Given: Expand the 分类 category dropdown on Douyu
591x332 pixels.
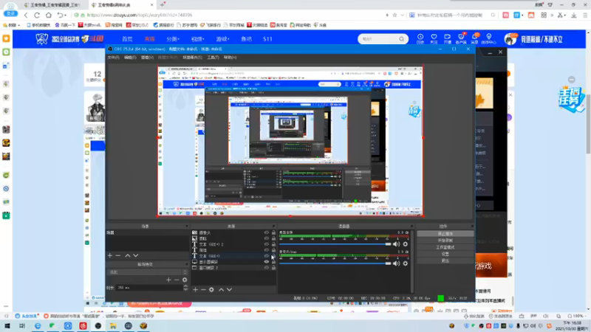Looking at the screenshot, I should [x=173, y=39].
